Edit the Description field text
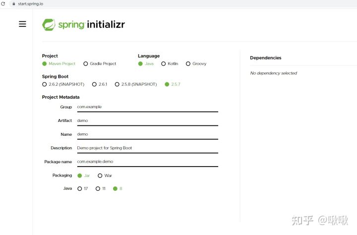The height and width of the screenshot is (235, 357). click(148, 148)
